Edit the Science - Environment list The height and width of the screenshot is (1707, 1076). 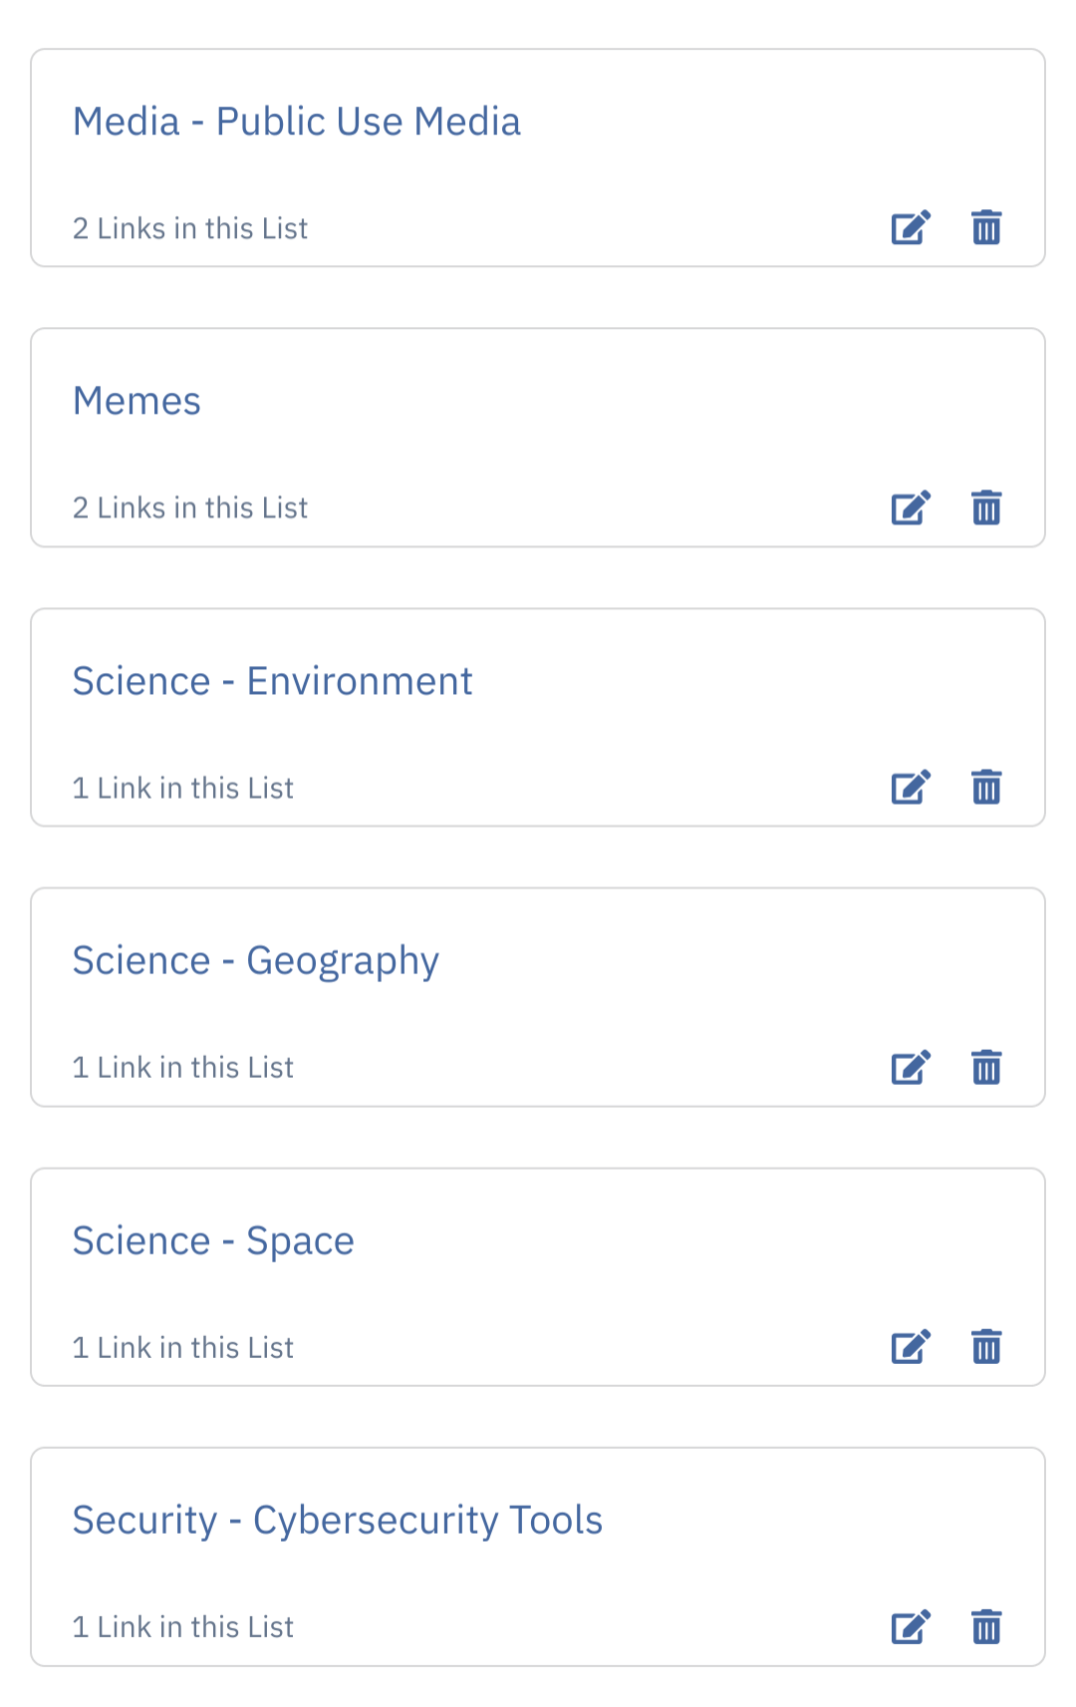pos(910,788)
